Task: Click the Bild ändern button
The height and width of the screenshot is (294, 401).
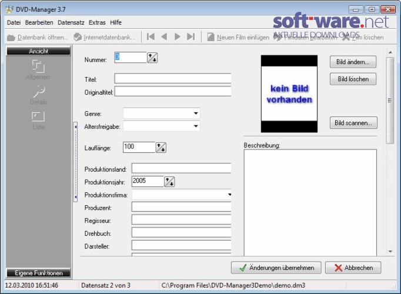Action: 353,62
